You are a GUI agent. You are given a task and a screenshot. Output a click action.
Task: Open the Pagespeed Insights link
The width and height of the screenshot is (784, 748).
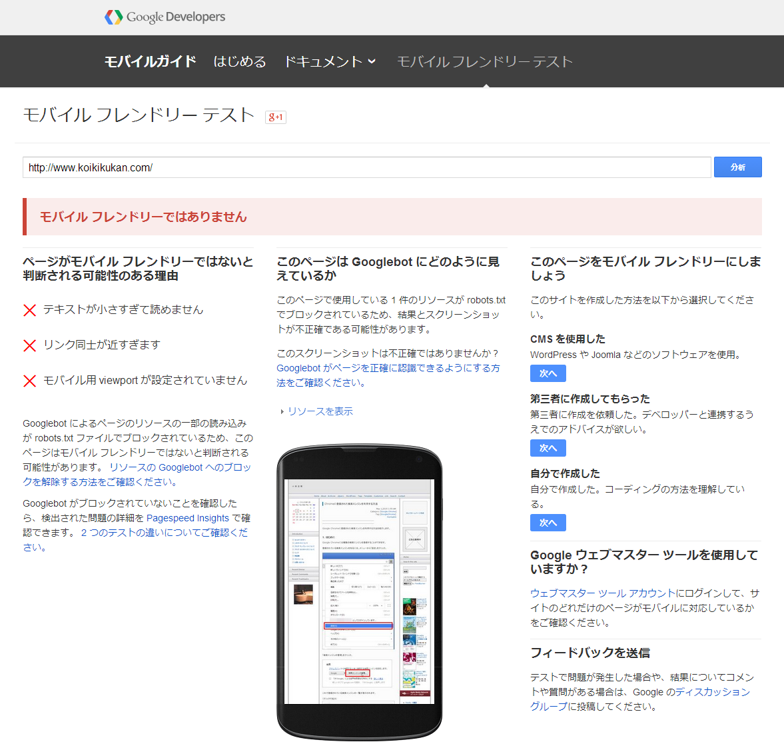coord(187,519)
